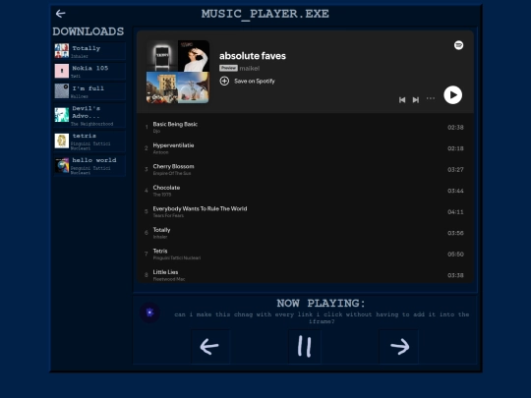Click Save on Spotify link
Image resolution: width=531 pixels, height=398 pixels.
click(x=255, y=81)
